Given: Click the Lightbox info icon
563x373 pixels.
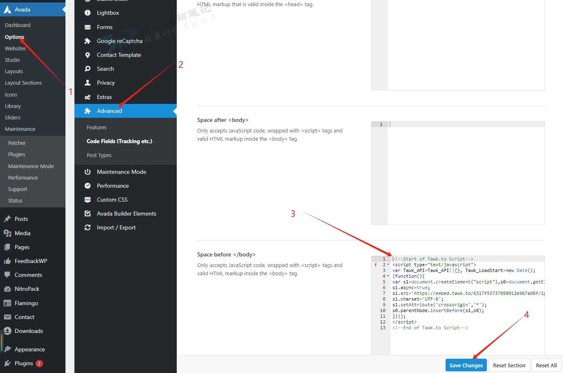Looking at the screenshot, I should [88, 13].
